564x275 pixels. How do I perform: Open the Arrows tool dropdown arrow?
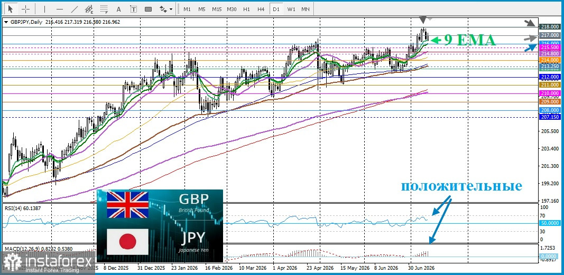(x=171, y=9)
